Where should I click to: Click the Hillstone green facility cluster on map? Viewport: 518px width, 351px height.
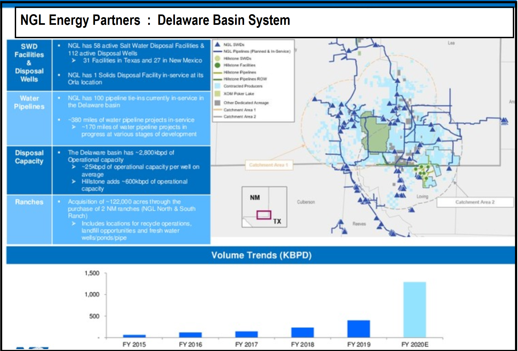pos(423,172)
